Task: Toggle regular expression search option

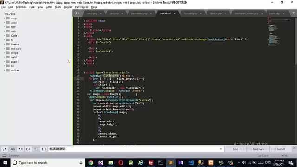Action: click(x=5, y=149)
